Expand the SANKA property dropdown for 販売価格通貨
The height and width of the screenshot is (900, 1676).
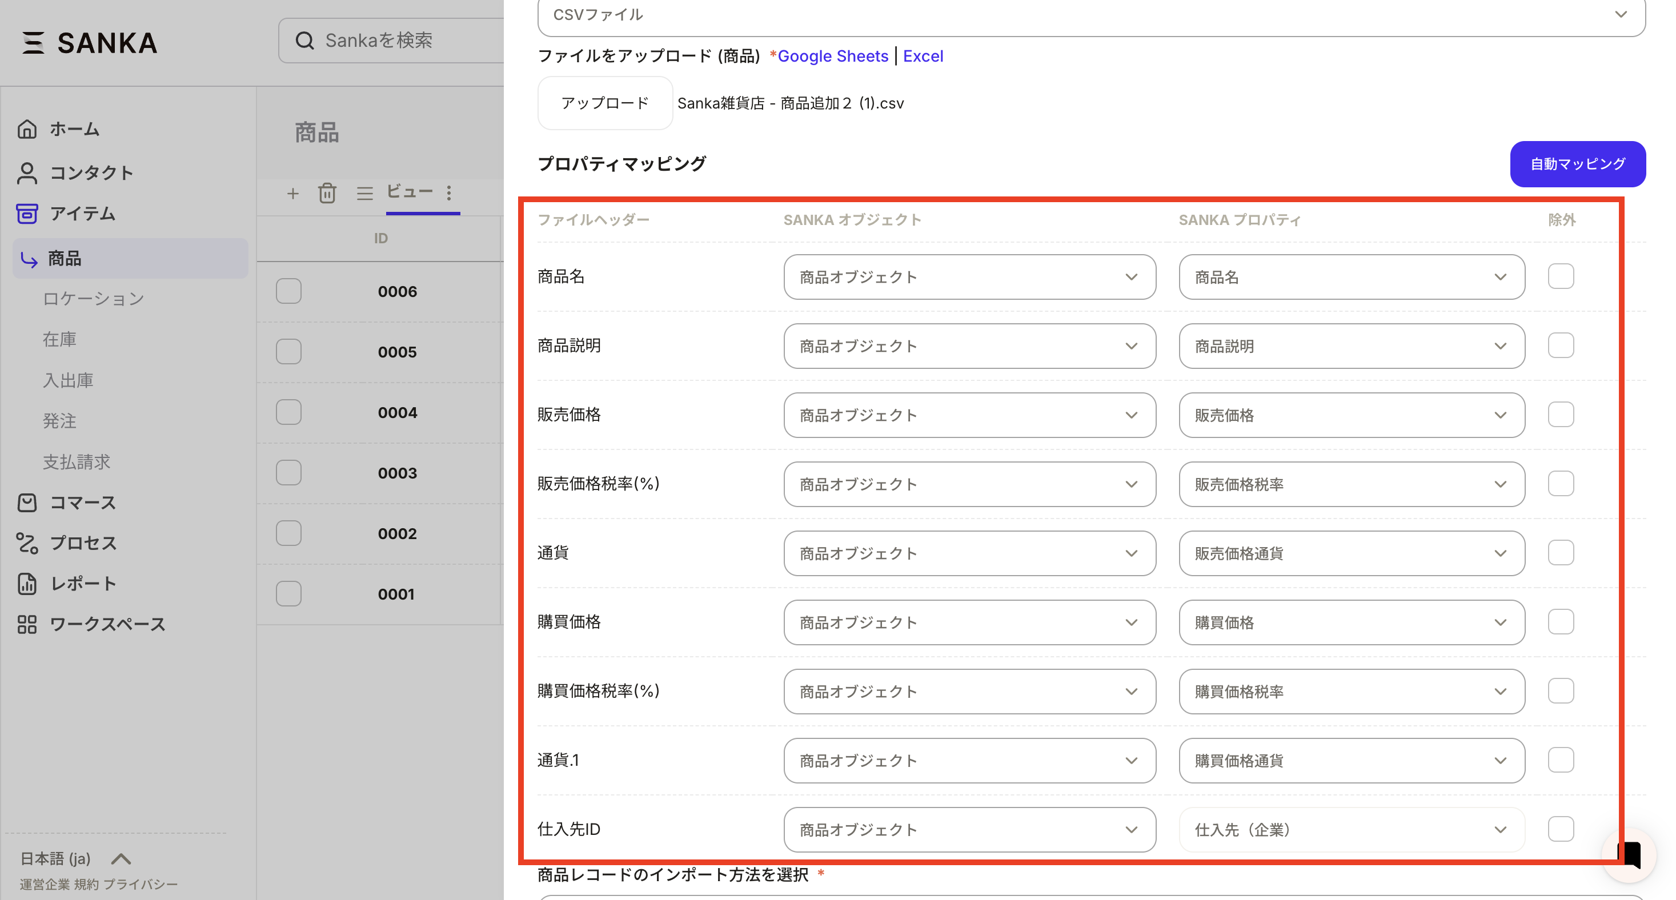click(1352, 553)
